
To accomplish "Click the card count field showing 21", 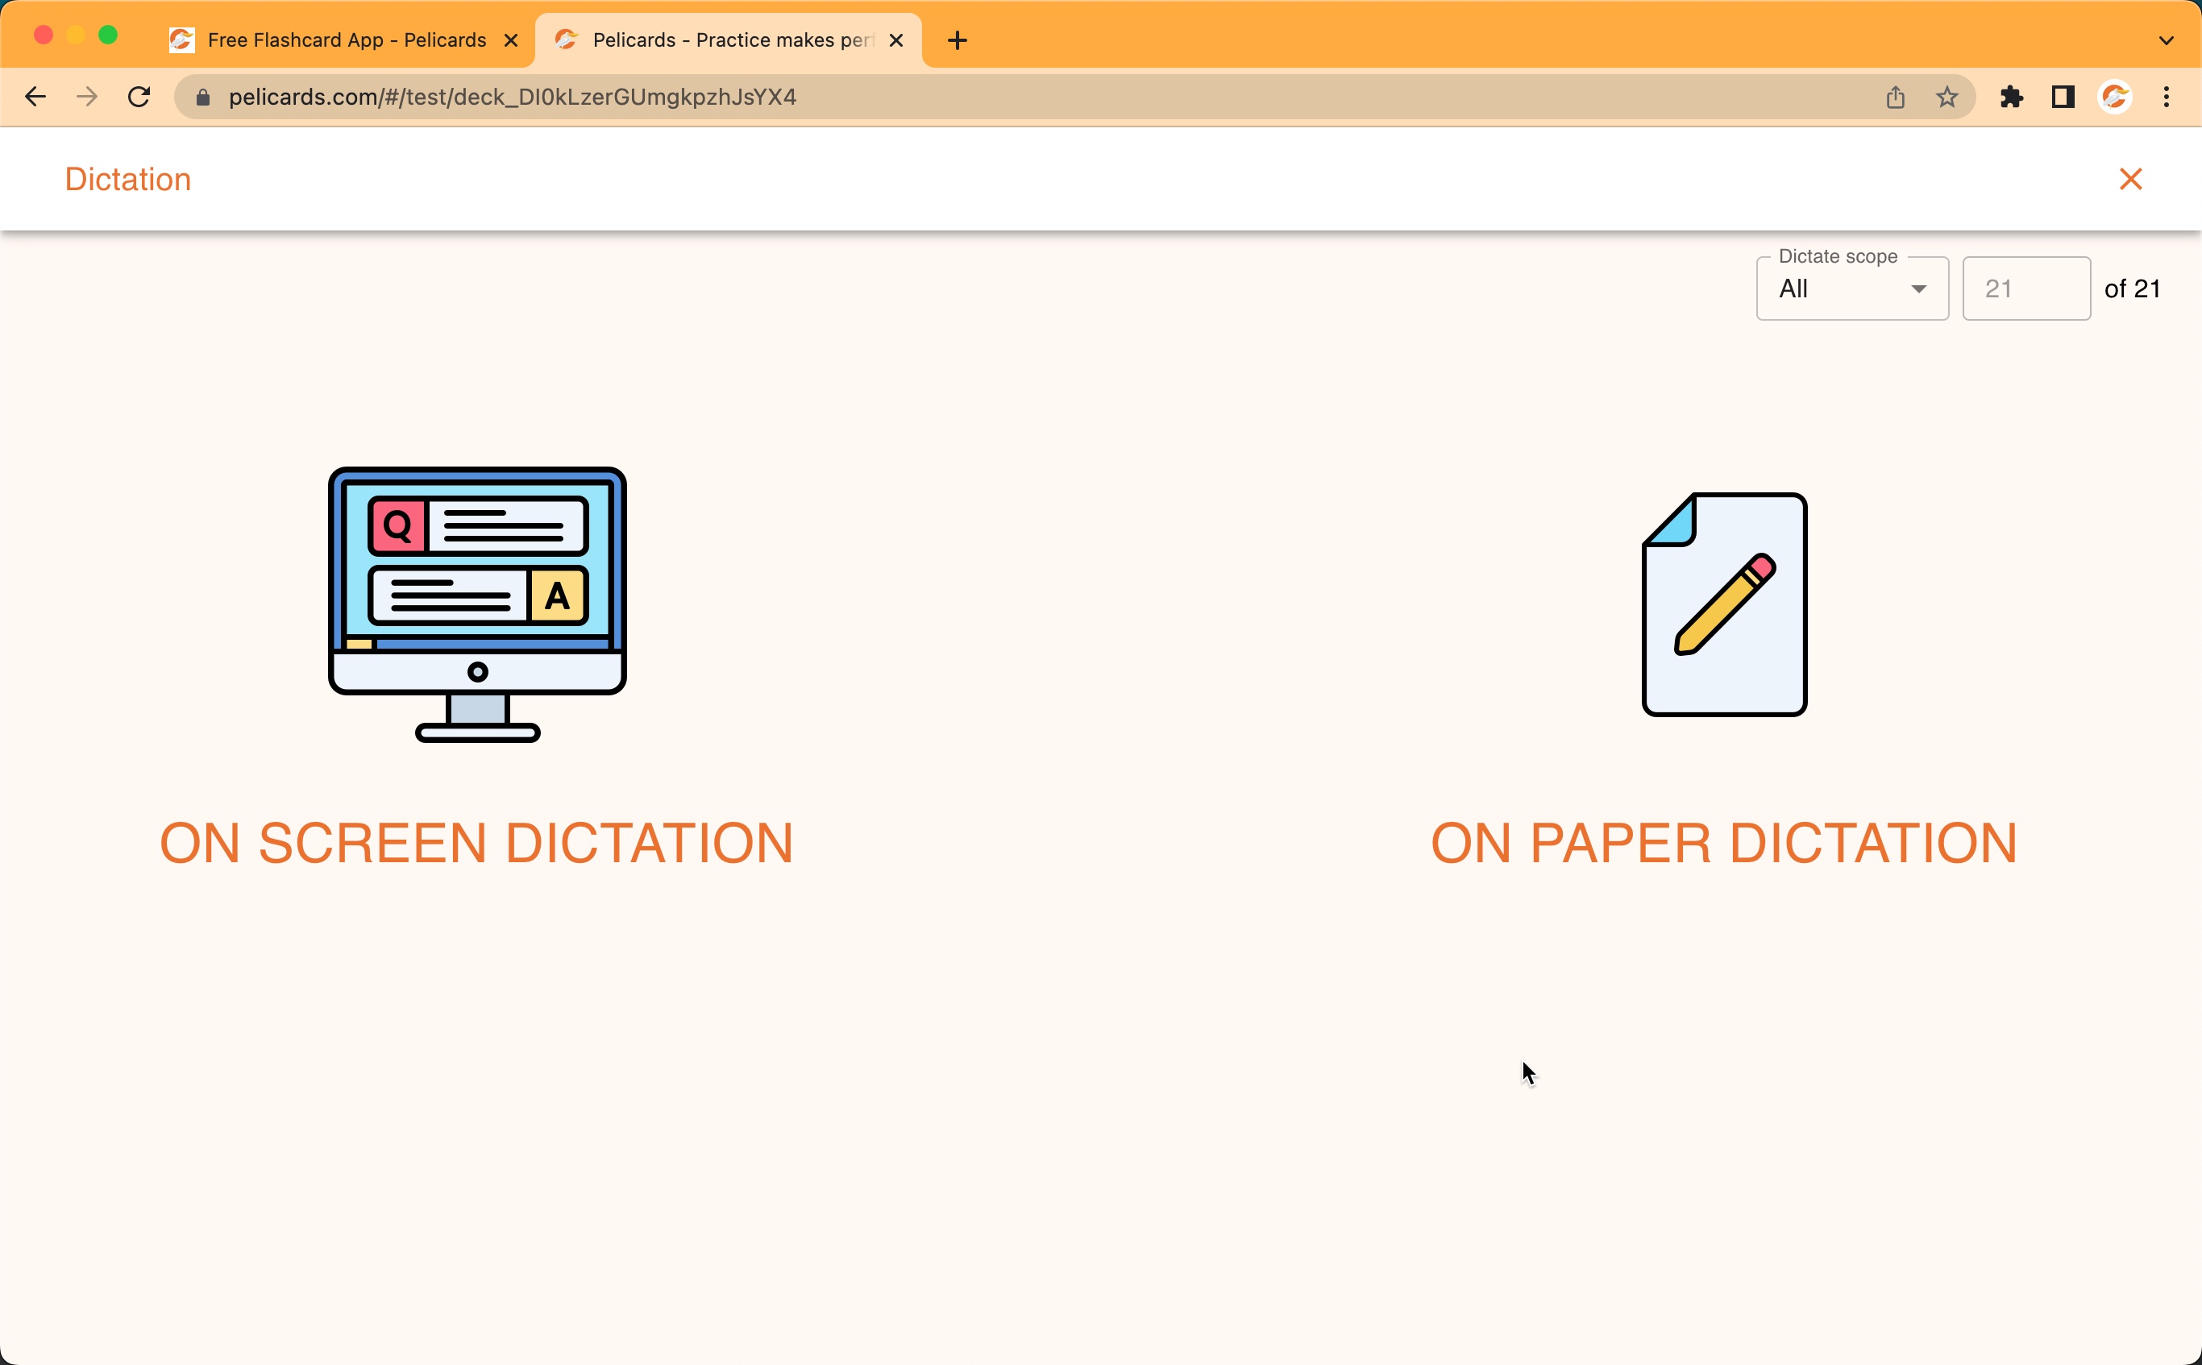I will (2026, 289).
